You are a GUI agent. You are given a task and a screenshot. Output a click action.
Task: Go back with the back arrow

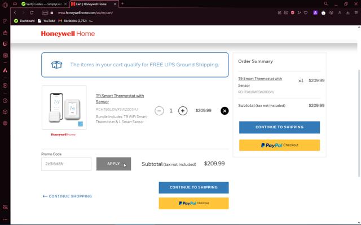[15, 12]
